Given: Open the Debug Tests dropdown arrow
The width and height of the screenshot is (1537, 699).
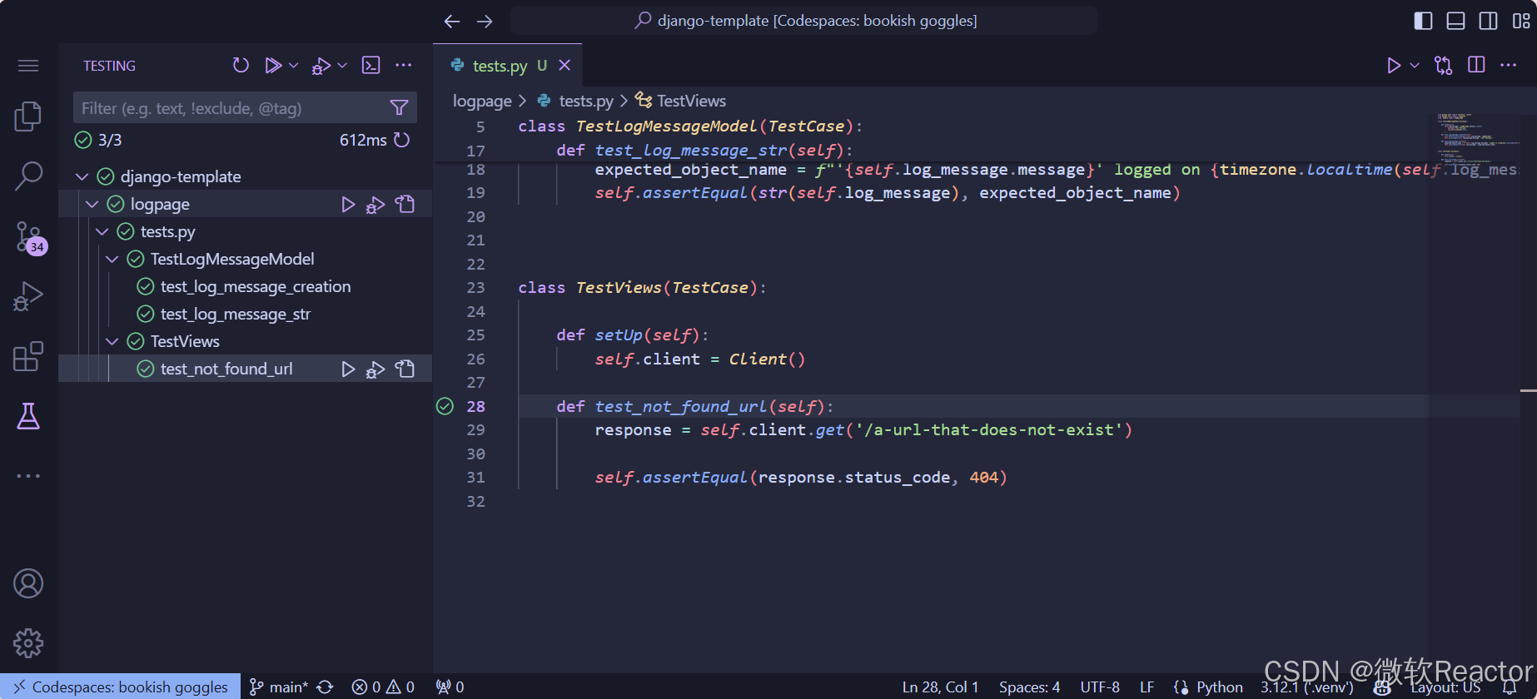Looking at the screenshot, I should (342, 65).
